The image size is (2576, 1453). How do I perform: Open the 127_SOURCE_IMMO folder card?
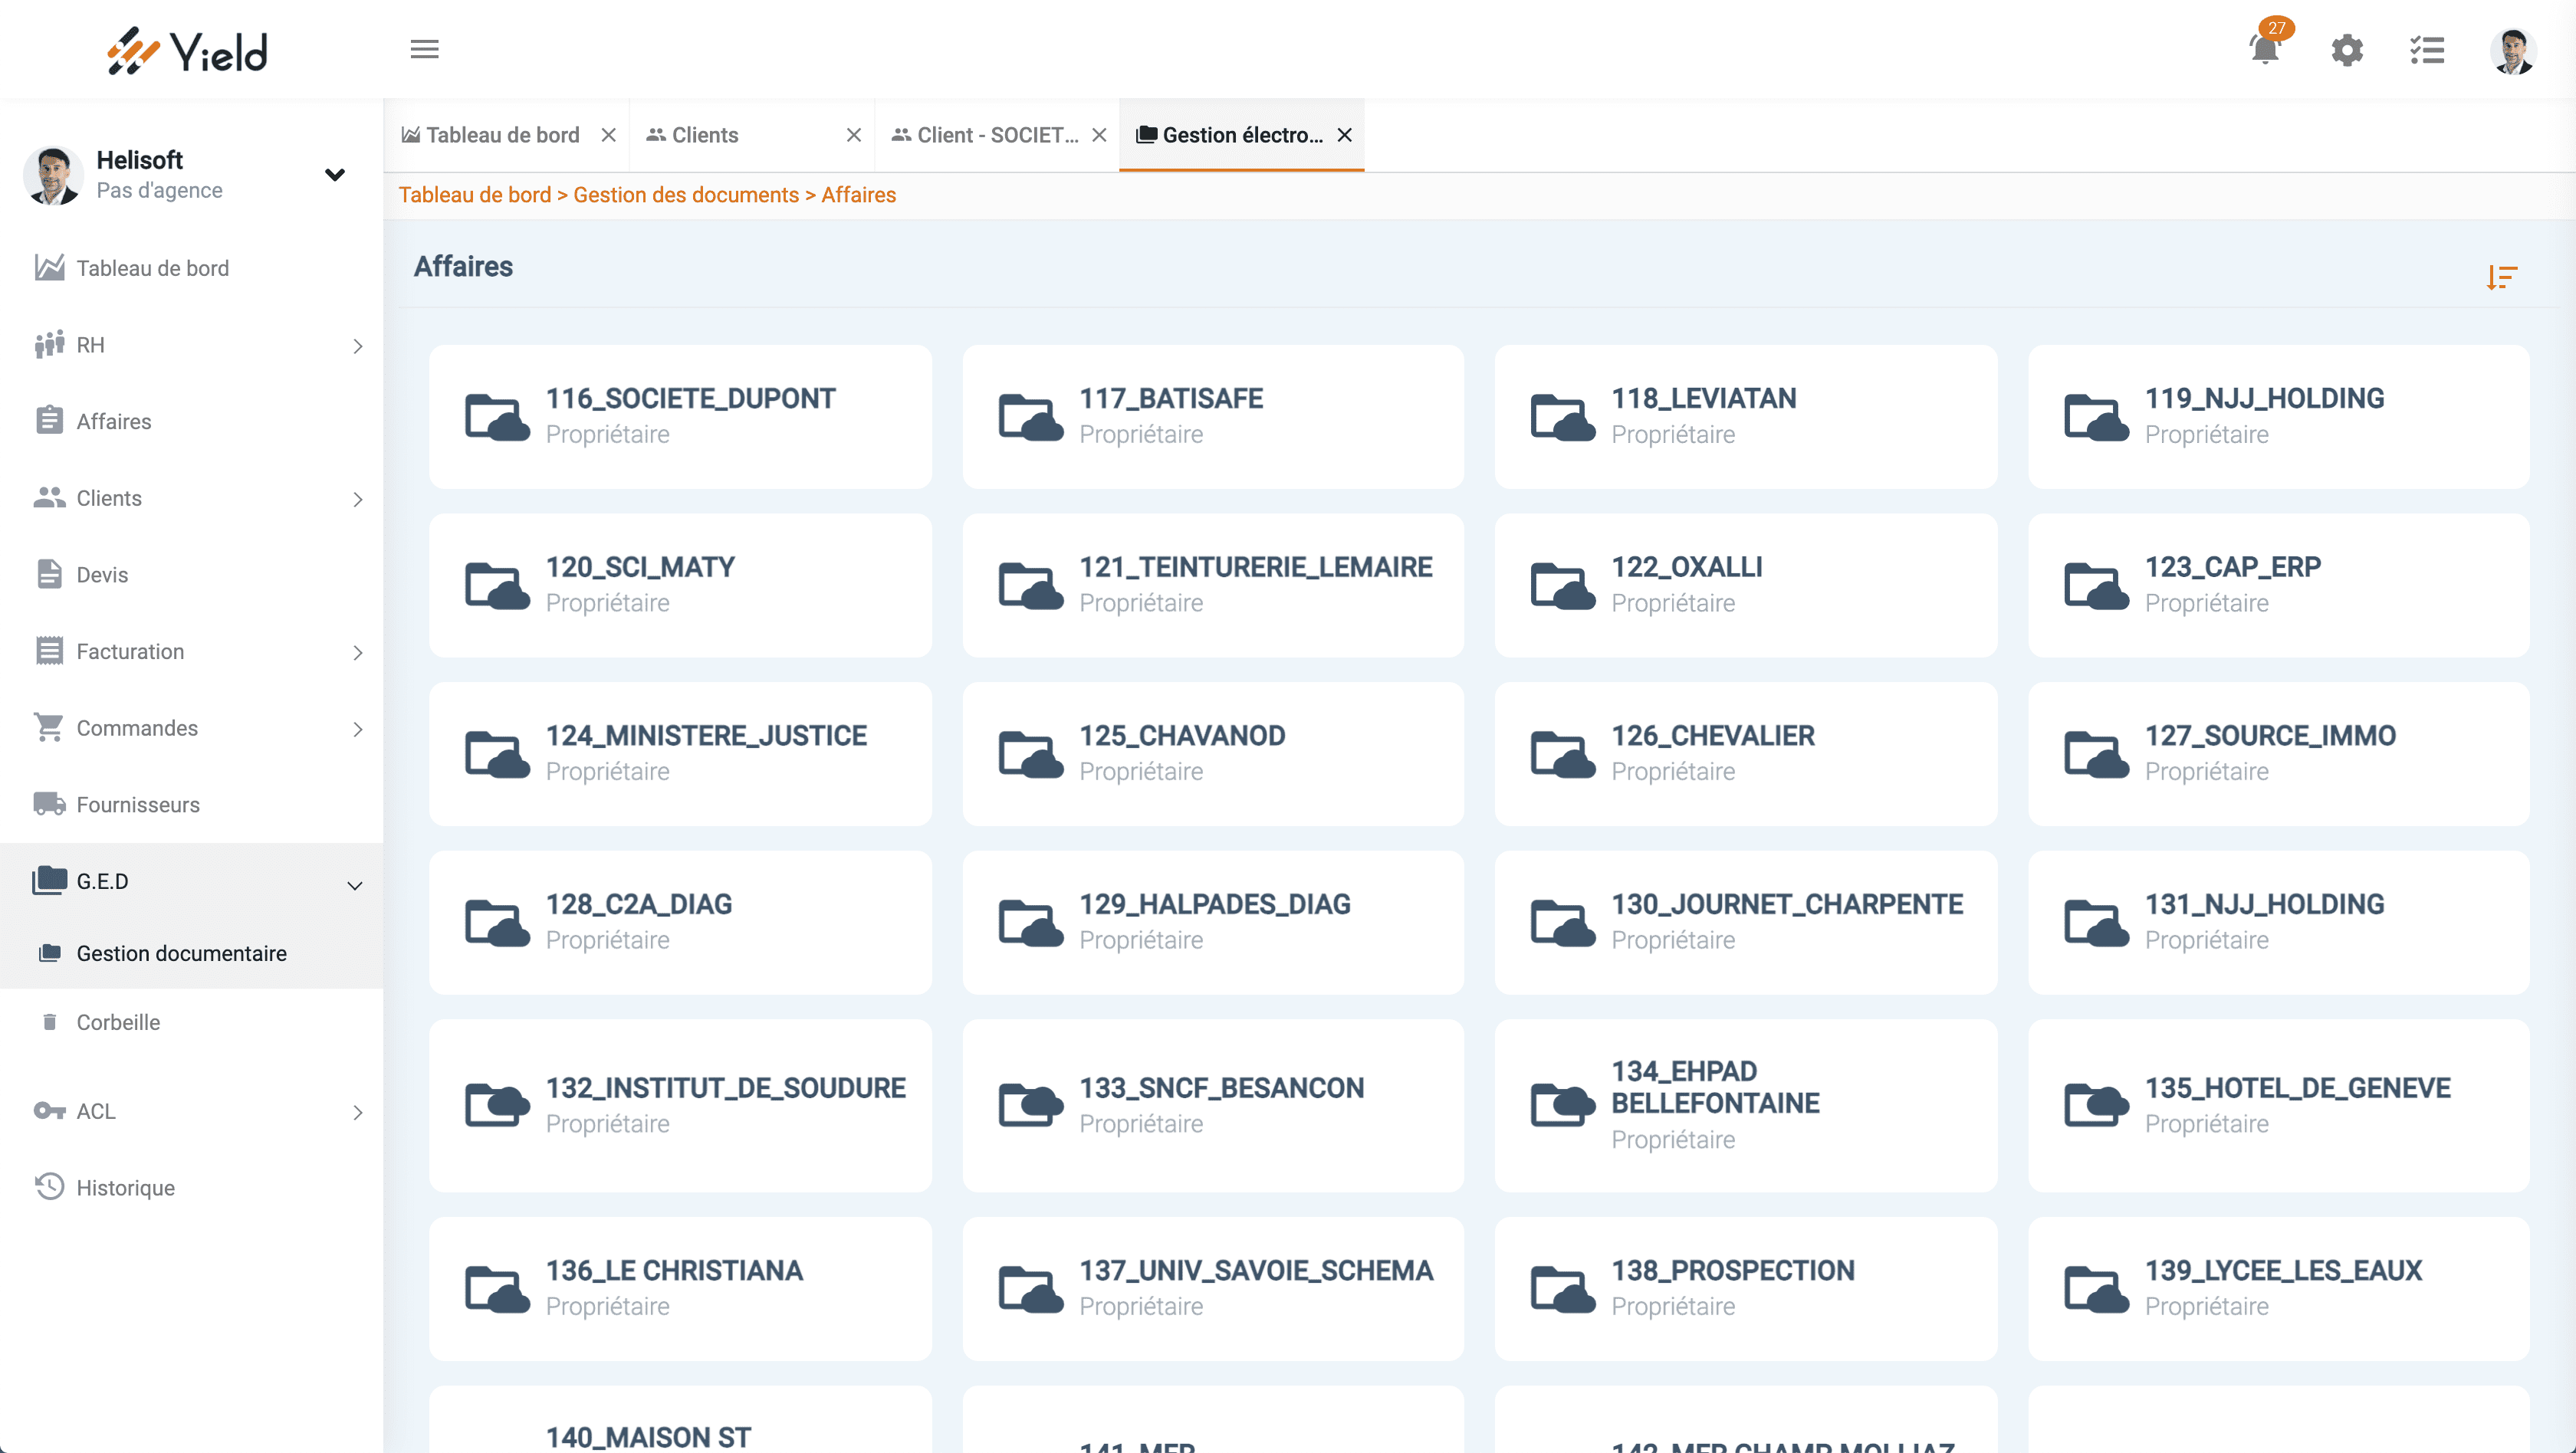click(x=2279, y=755)
